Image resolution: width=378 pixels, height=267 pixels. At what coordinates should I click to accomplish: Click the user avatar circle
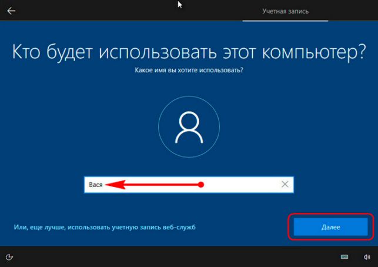(x=189, y=127)
